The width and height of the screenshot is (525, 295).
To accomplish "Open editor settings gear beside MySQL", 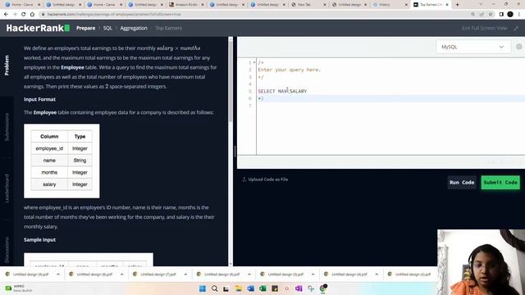I will [519, 47].
